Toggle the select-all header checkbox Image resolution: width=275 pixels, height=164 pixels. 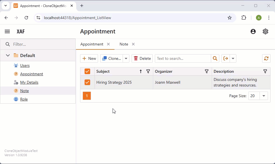[x=87, y=71]
